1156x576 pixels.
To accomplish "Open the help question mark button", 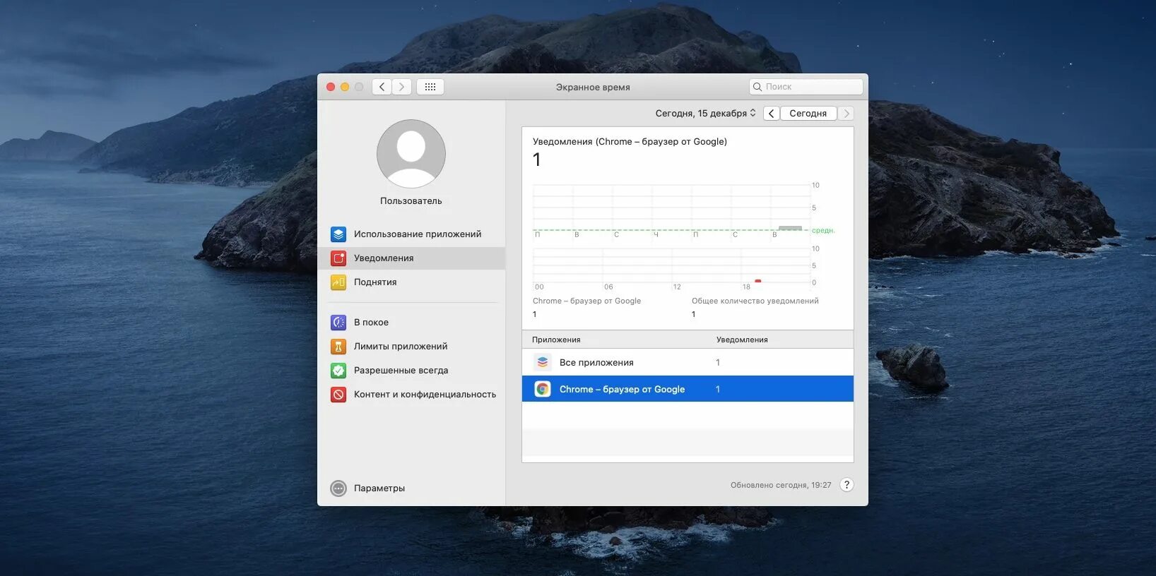I will 847,485.
